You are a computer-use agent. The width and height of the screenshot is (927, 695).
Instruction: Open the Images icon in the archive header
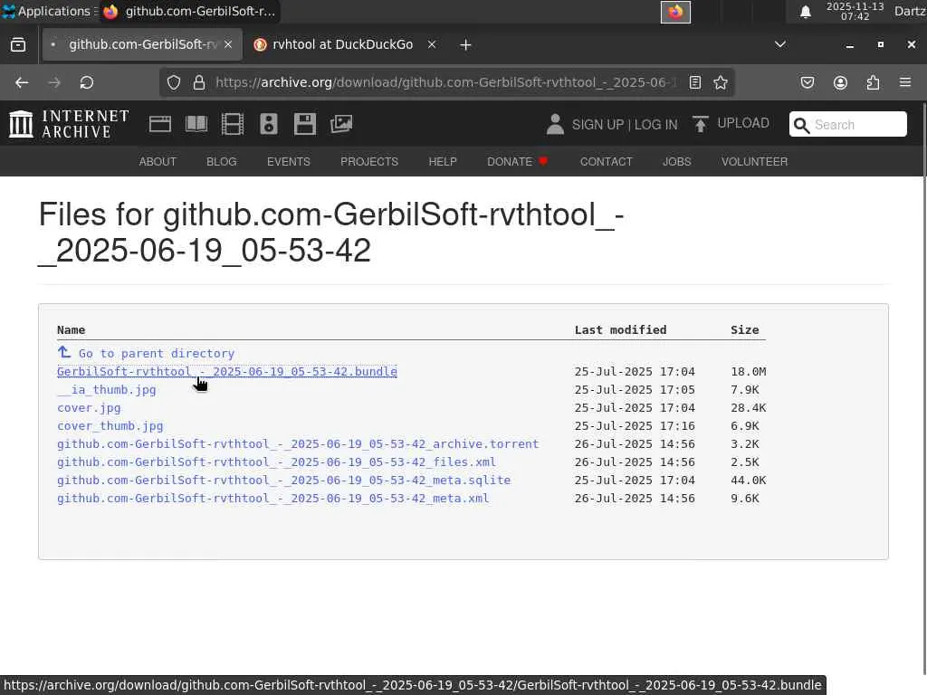[x=341, y=124]
